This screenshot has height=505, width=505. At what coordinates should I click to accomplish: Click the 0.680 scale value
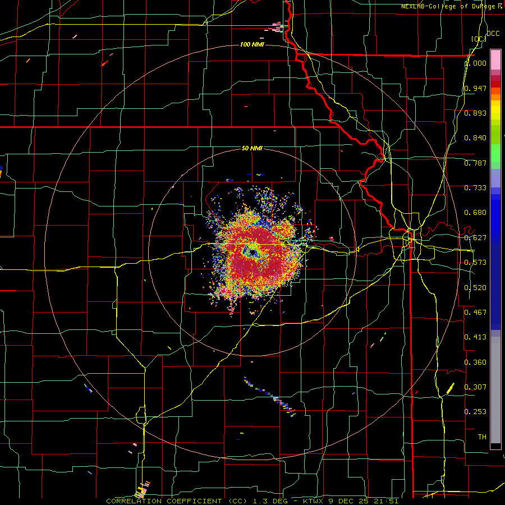point(475,213)
